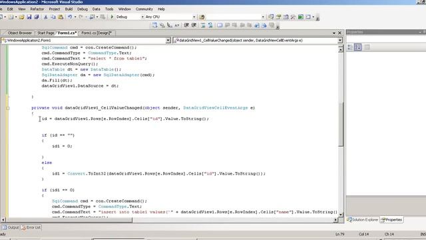Open the Build menu
This screenshot has height=240, width=426.
[69, 9]
